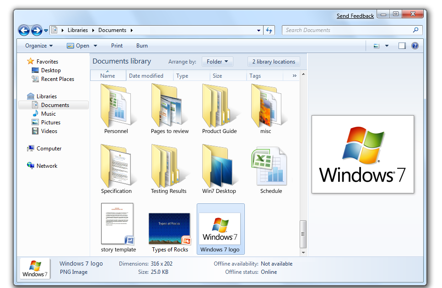Image resolution: width=442 pixels, height=288 pixels.
Task: Print the selected file
Action: pos(117,46)
